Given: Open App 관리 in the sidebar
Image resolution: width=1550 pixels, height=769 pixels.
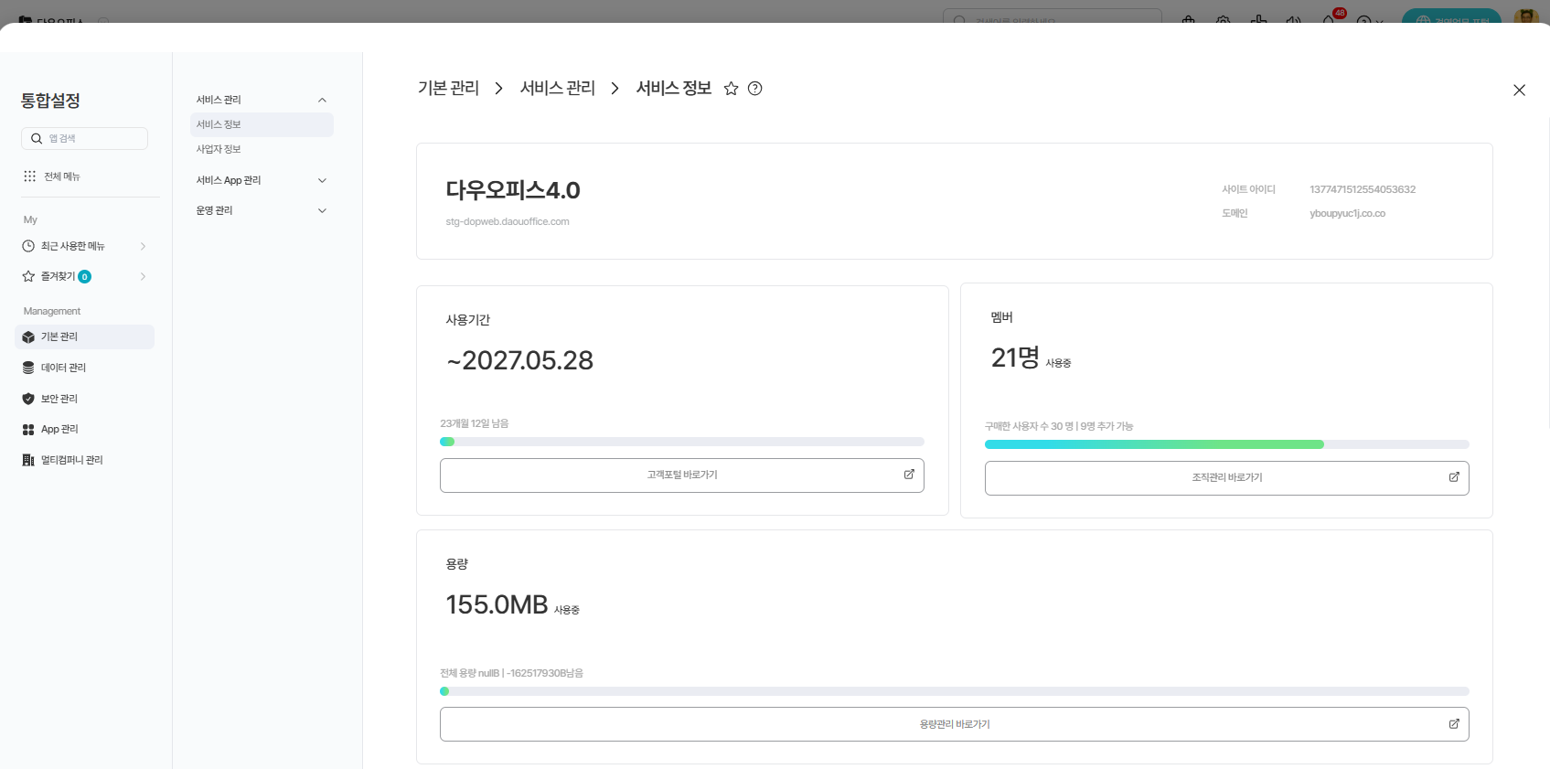Looking at the screenshot, I should 59,429.
